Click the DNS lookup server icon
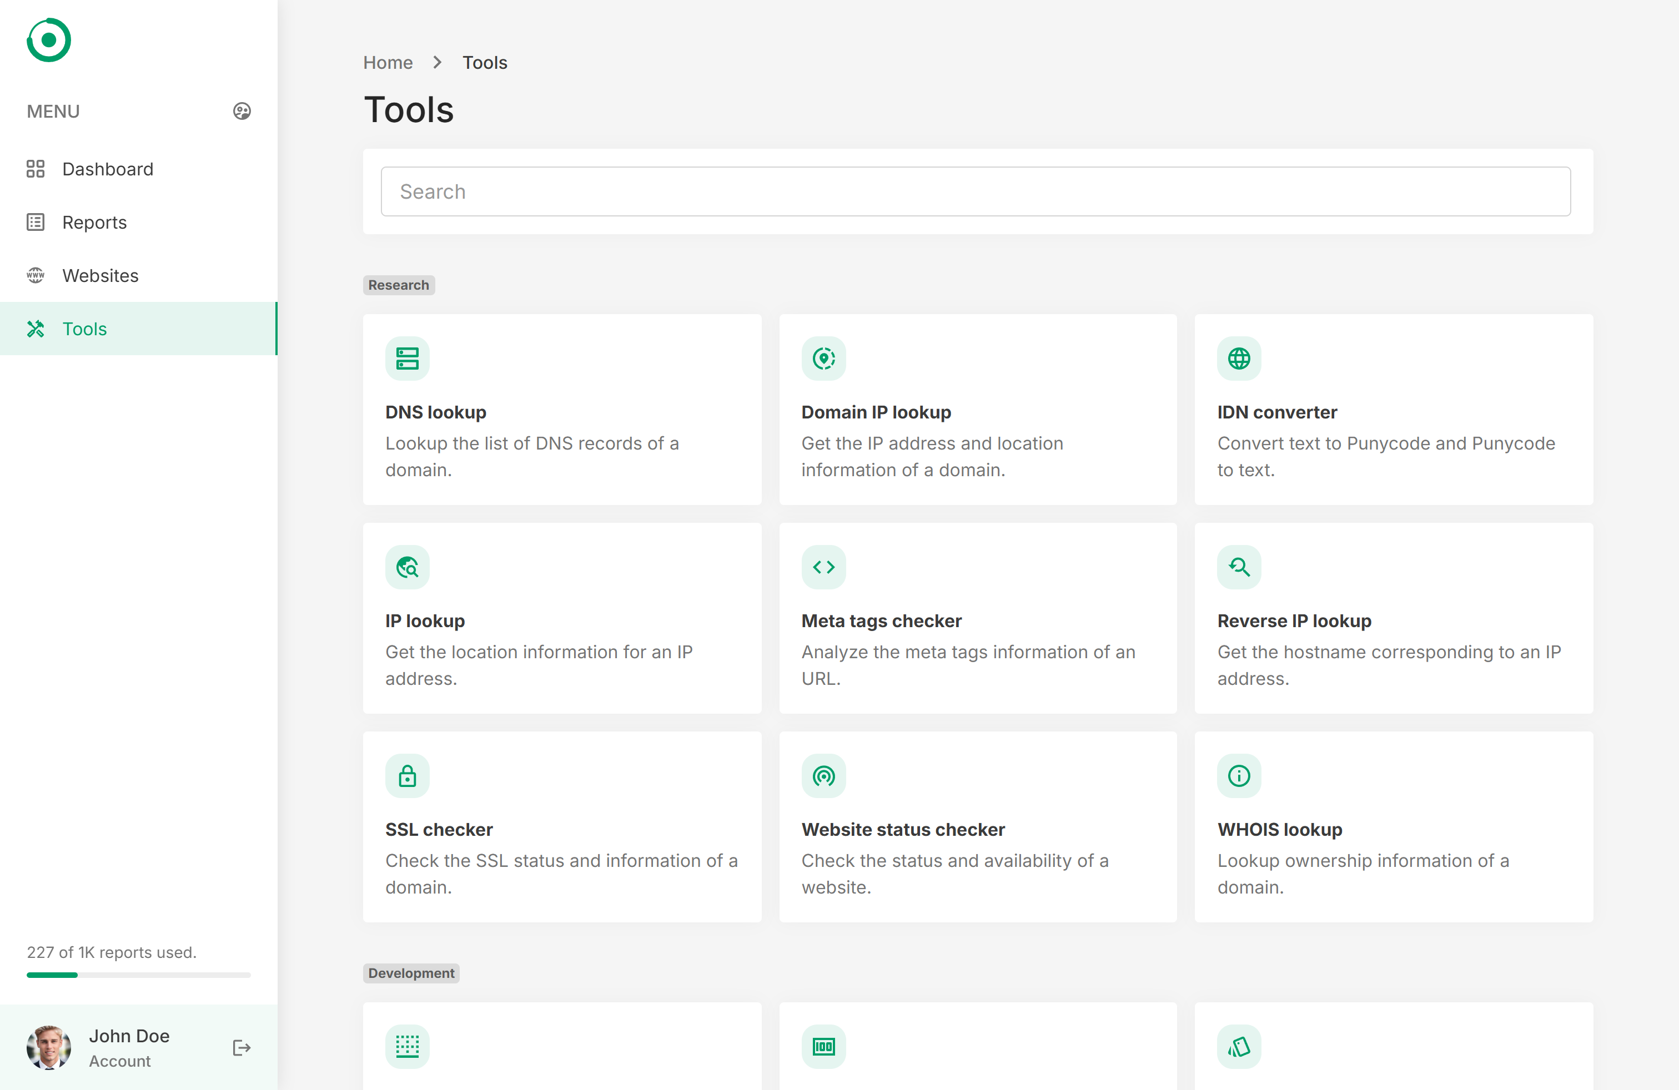 click(407, 358)
